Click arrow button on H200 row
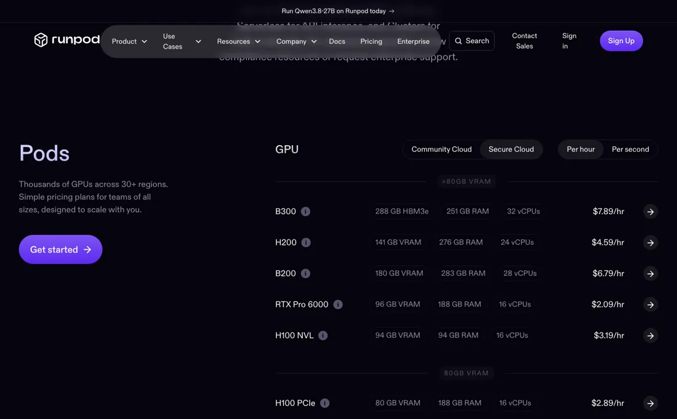677x419 pixels. (651, 242)
